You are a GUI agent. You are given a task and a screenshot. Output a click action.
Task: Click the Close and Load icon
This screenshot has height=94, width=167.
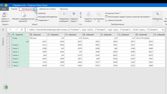[x=5, y=15]
